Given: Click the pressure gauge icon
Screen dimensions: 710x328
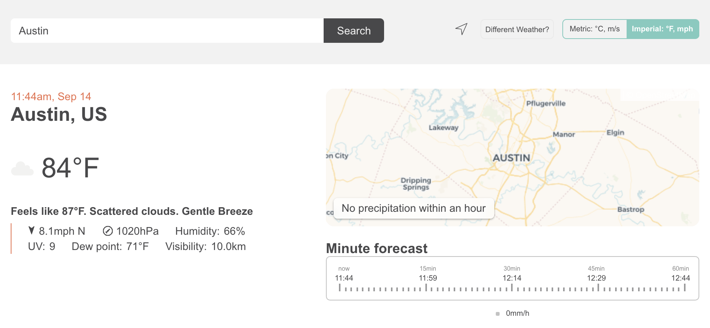Looking at the screenshot, I should 108,231.
